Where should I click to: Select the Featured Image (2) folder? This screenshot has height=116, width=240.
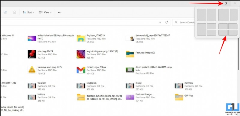click(130, 54)
